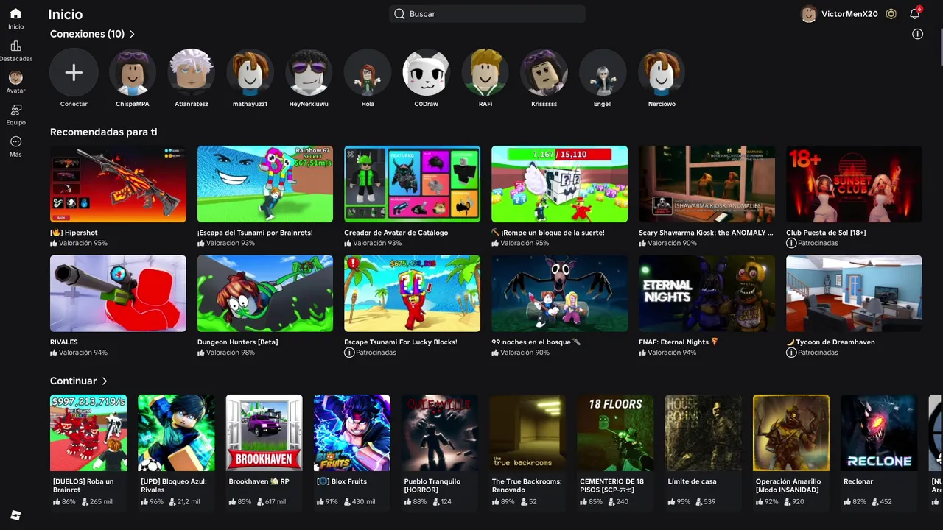The width and height of the screenshot is (943, 530).
Task: Click the Dungeon Hunters [Beta] title text
Action: [x=237, y=342]
